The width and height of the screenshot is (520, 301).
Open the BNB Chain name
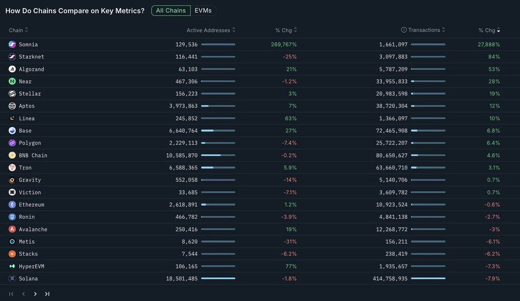click(x=33, y=155)
